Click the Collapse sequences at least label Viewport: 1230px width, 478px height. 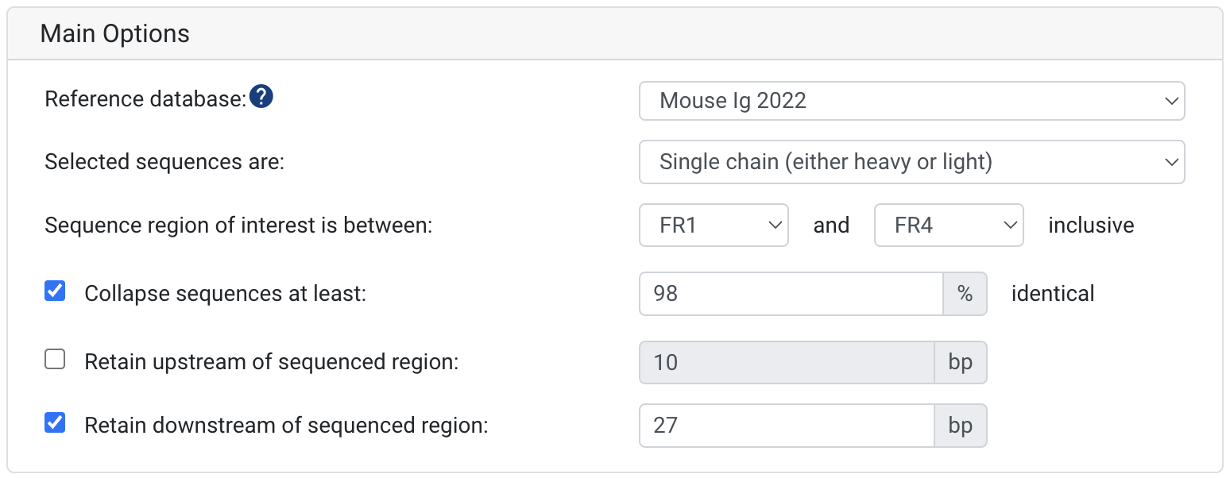[225, 294]
